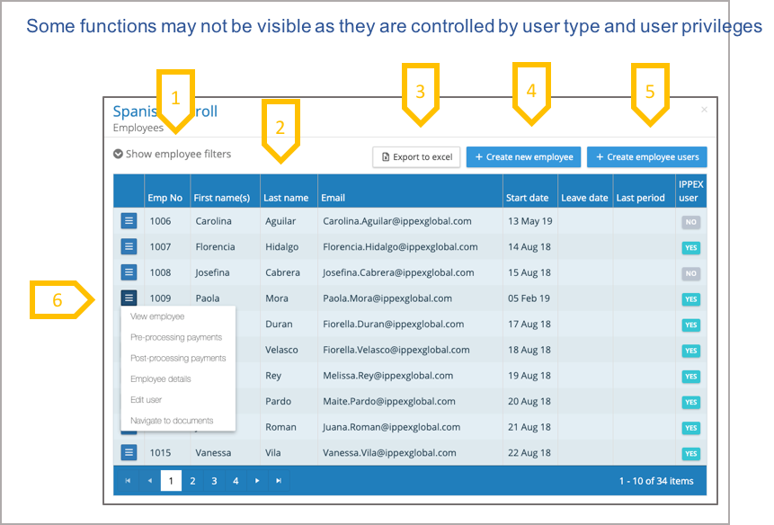Go to next page arrow in pager
The height and width of the screenshot is (525, 774).
(x=257, y=481)
